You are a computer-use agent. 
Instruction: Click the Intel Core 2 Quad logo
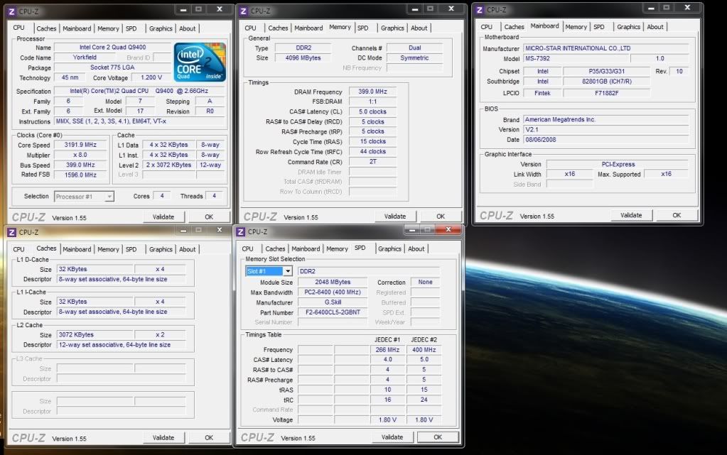(x=200, y=62)
